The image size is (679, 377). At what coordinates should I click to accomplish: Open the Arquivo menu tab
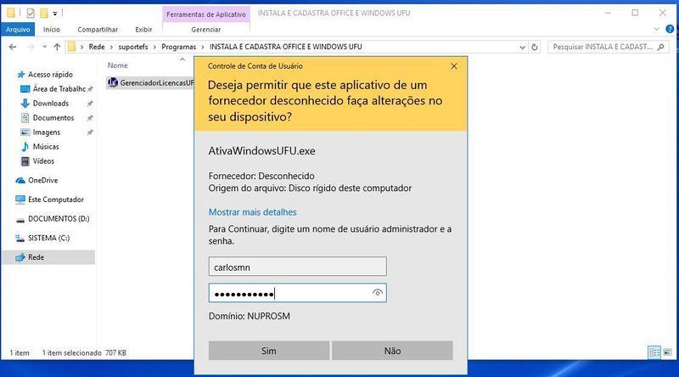[18, 29]
